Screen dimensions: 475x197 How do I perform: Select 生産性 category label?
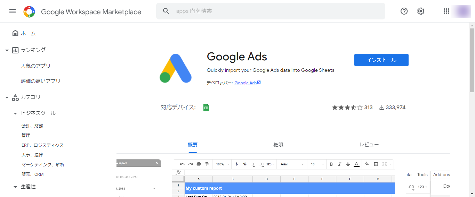click(x=28, y=187)
